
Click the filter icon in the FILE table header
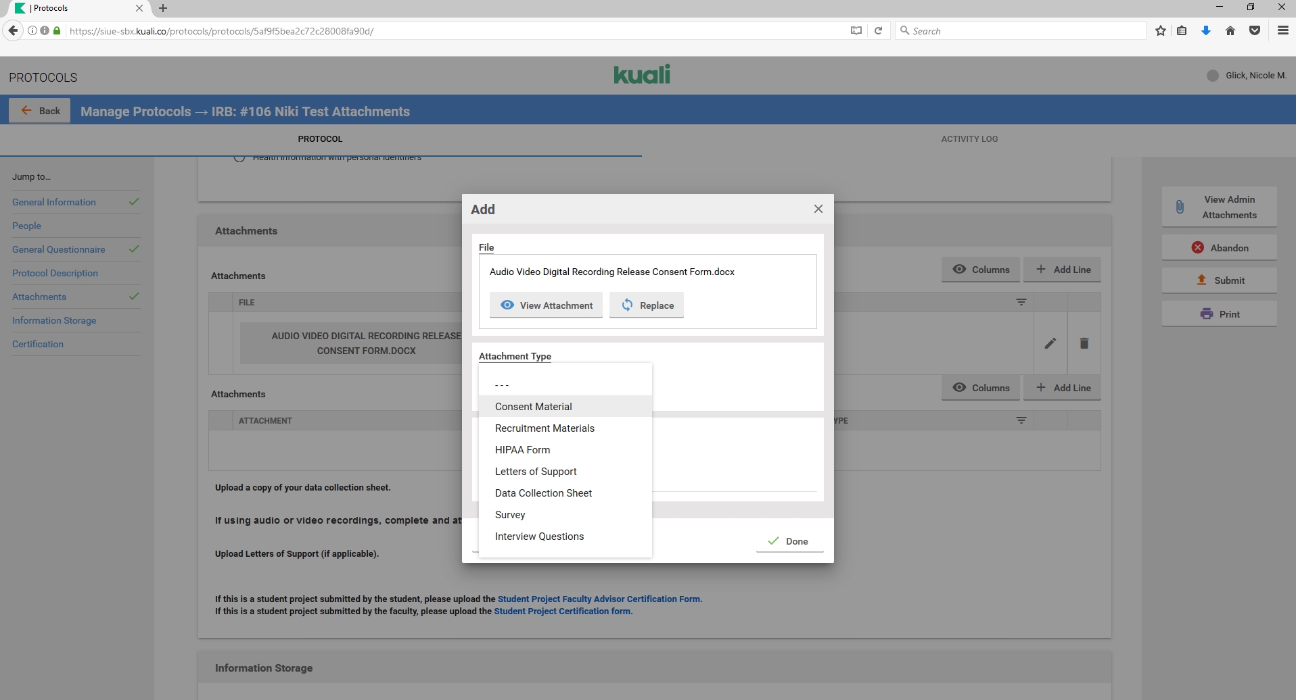point(1021,302)
